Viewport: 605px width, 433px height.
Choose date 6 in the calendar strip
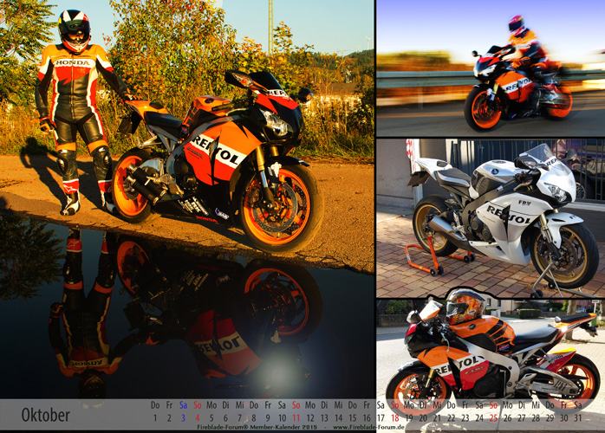225,418
